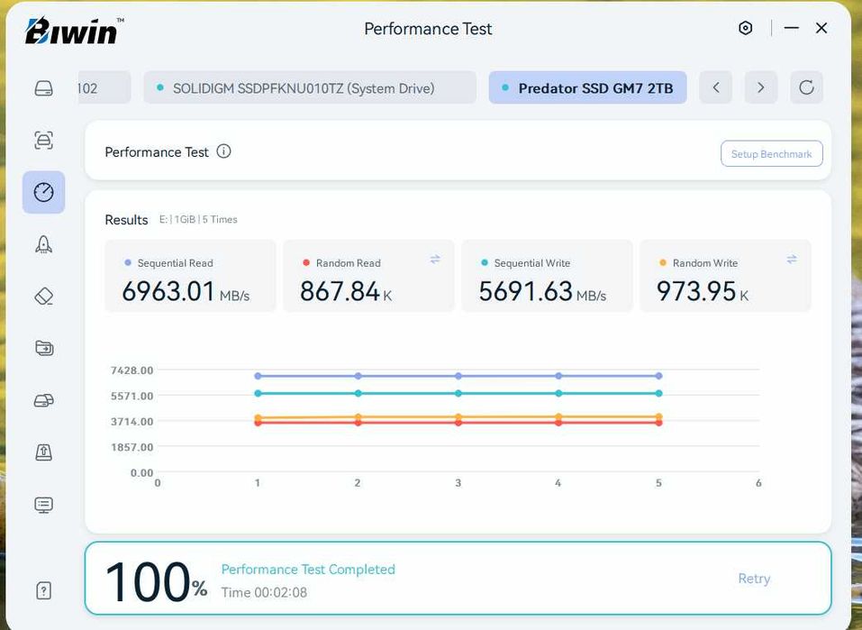Open settings hexagon icon in title bar
The height and width of the screenshot is (630, 862).
click(745, 28)
